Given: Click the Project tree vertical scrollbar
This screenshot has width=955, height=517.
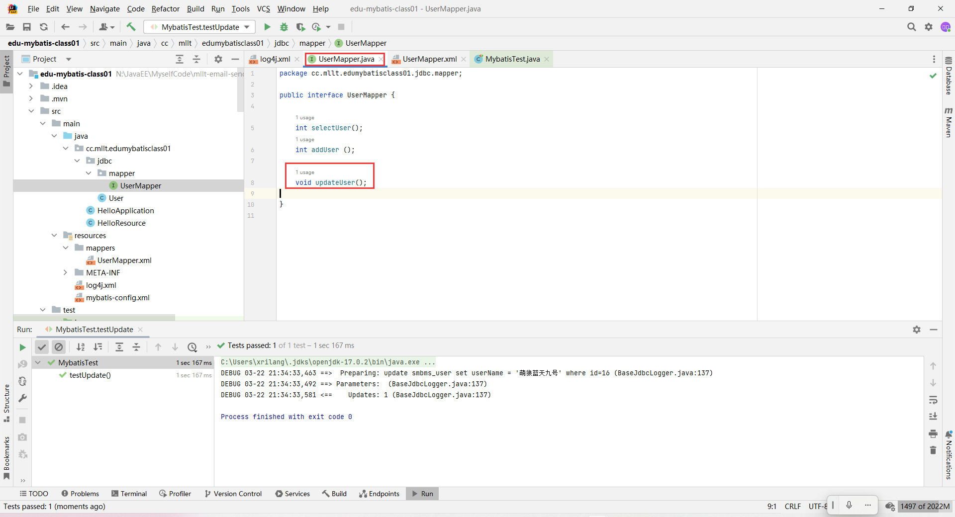Looking at the screenshot, I should (x=241, y=89).
